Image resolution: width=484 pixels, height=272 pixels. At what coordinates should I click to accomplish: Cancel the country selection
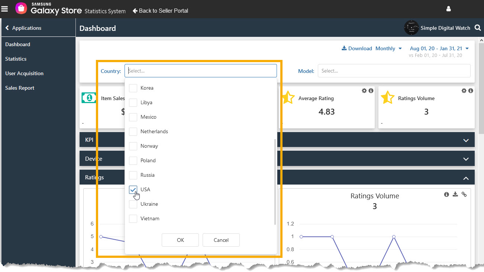221,240
